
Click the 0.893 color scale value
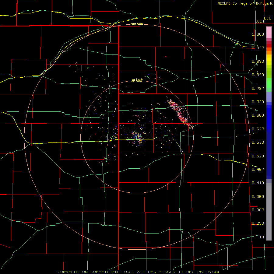258,61
